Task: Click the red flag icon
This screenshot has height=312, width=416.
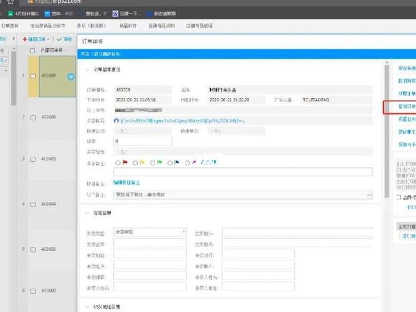Action: point(125,162)
